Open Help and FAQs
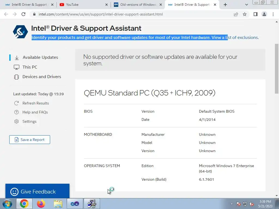The height and width of the screenshot is (209, 279). 35,112
